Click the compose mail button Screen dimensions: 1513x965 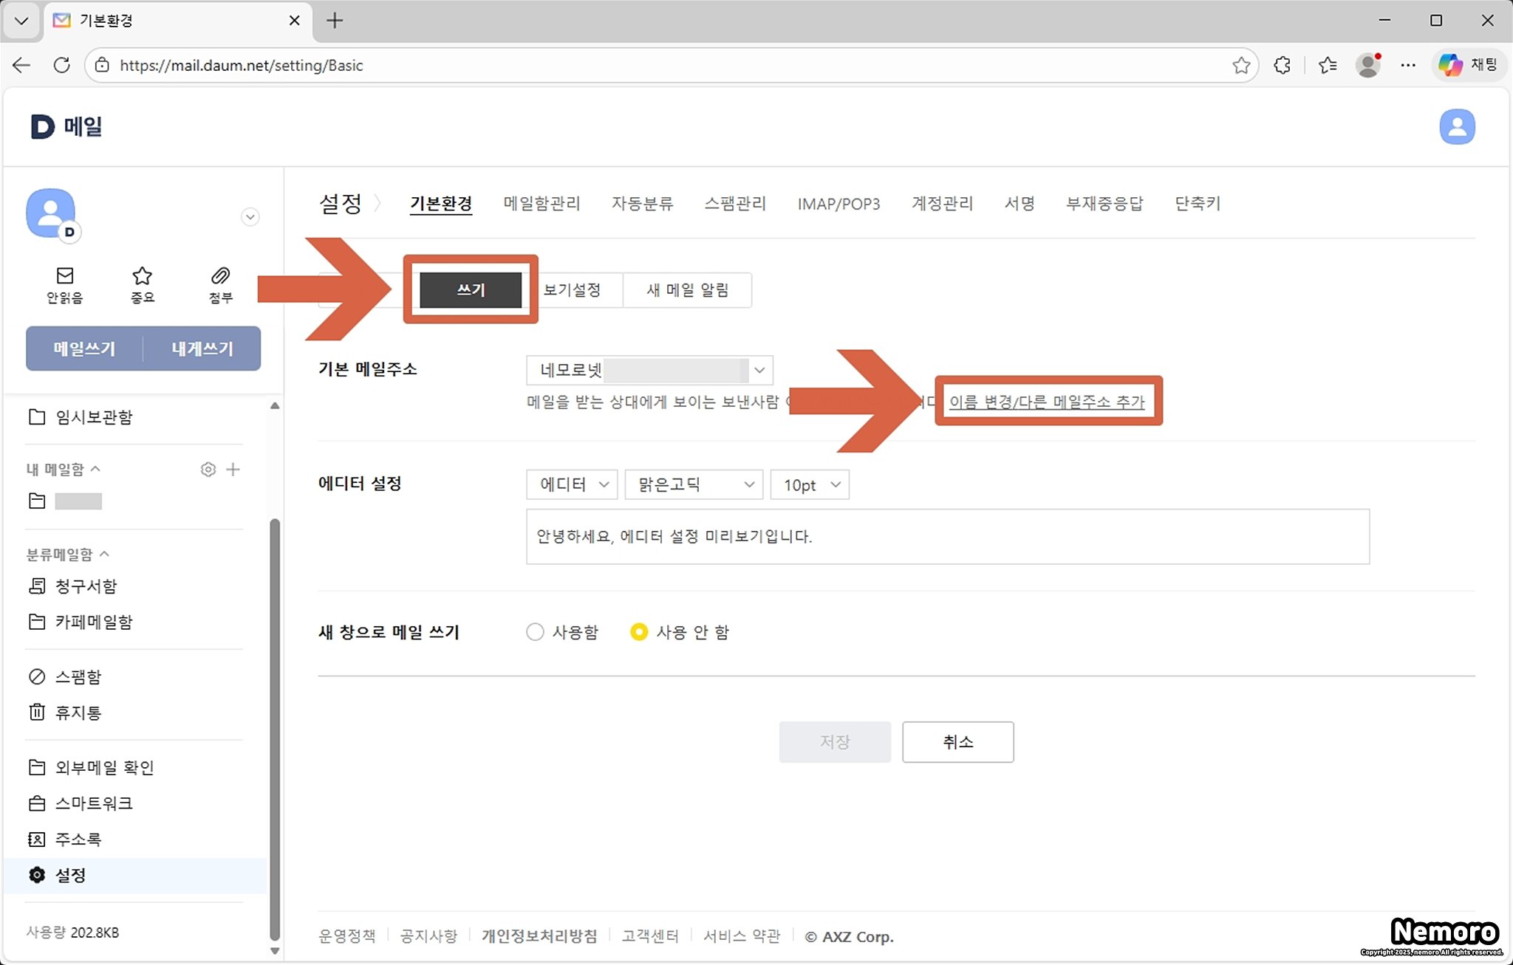(x=84, y=348)
